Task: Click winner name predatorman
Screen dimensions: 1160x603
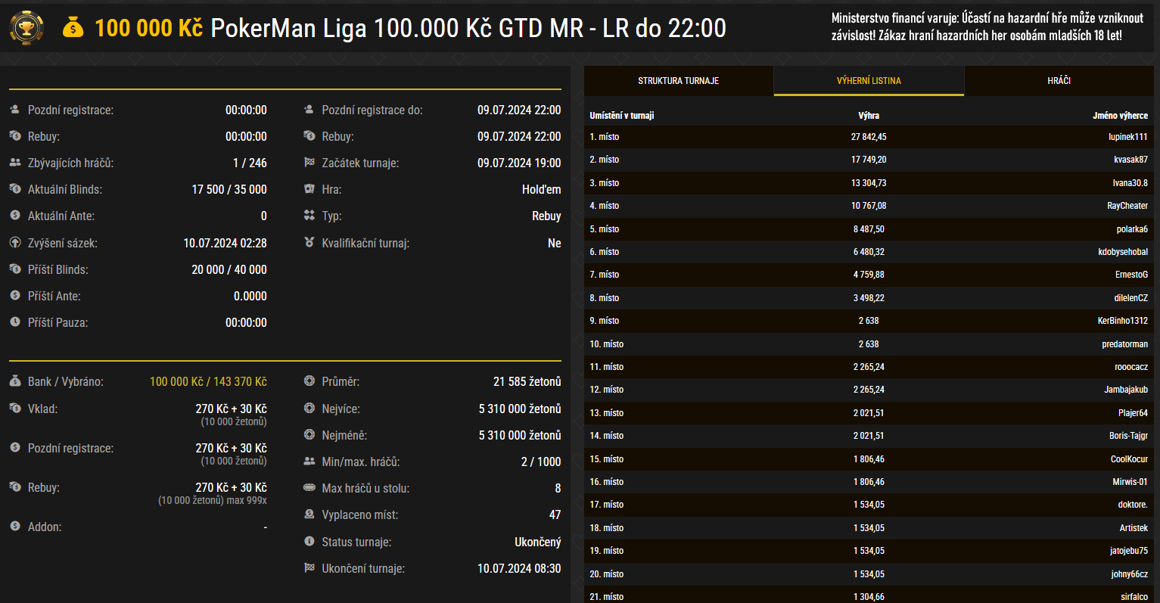Action: click(1124, 344)
